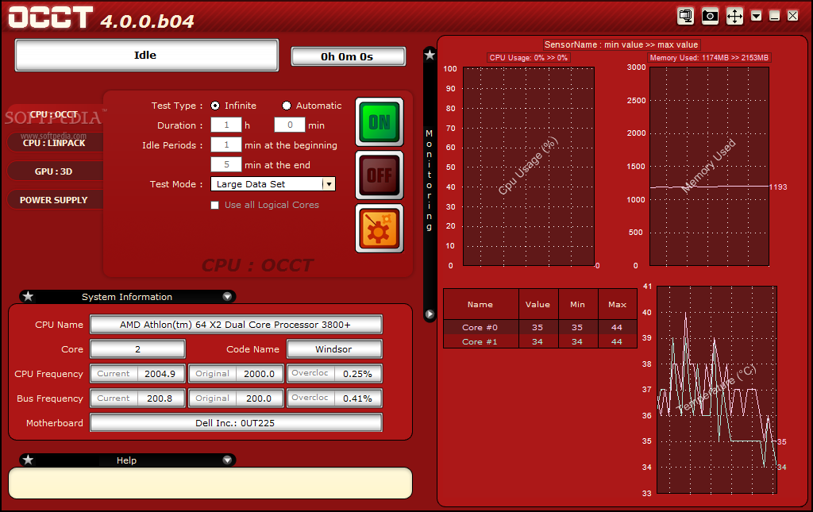This screenshot has height=512, width=813.
Task: Click the bus overclock value 0.41%
Action: tap(358, 398)
